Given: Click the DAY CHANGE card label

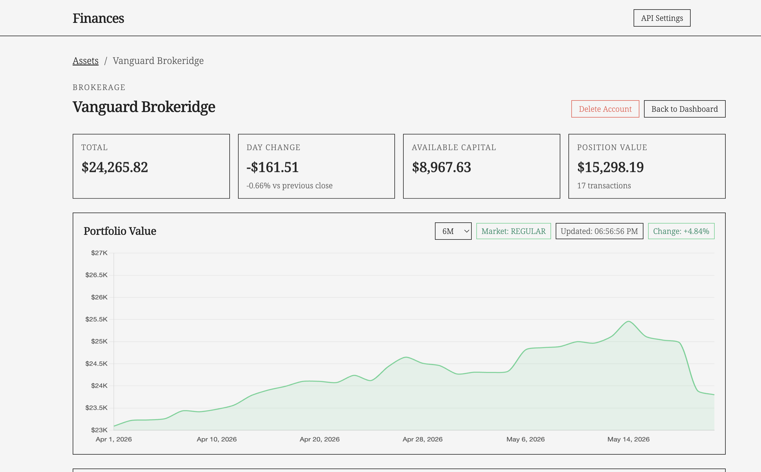Looking at the screenshot, I should [x=273, y=147].
